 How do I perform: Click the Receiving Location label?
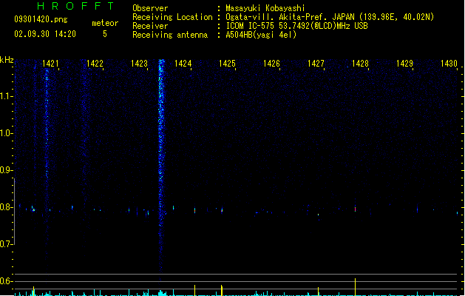pyautogui.click(x=172, y=17)
